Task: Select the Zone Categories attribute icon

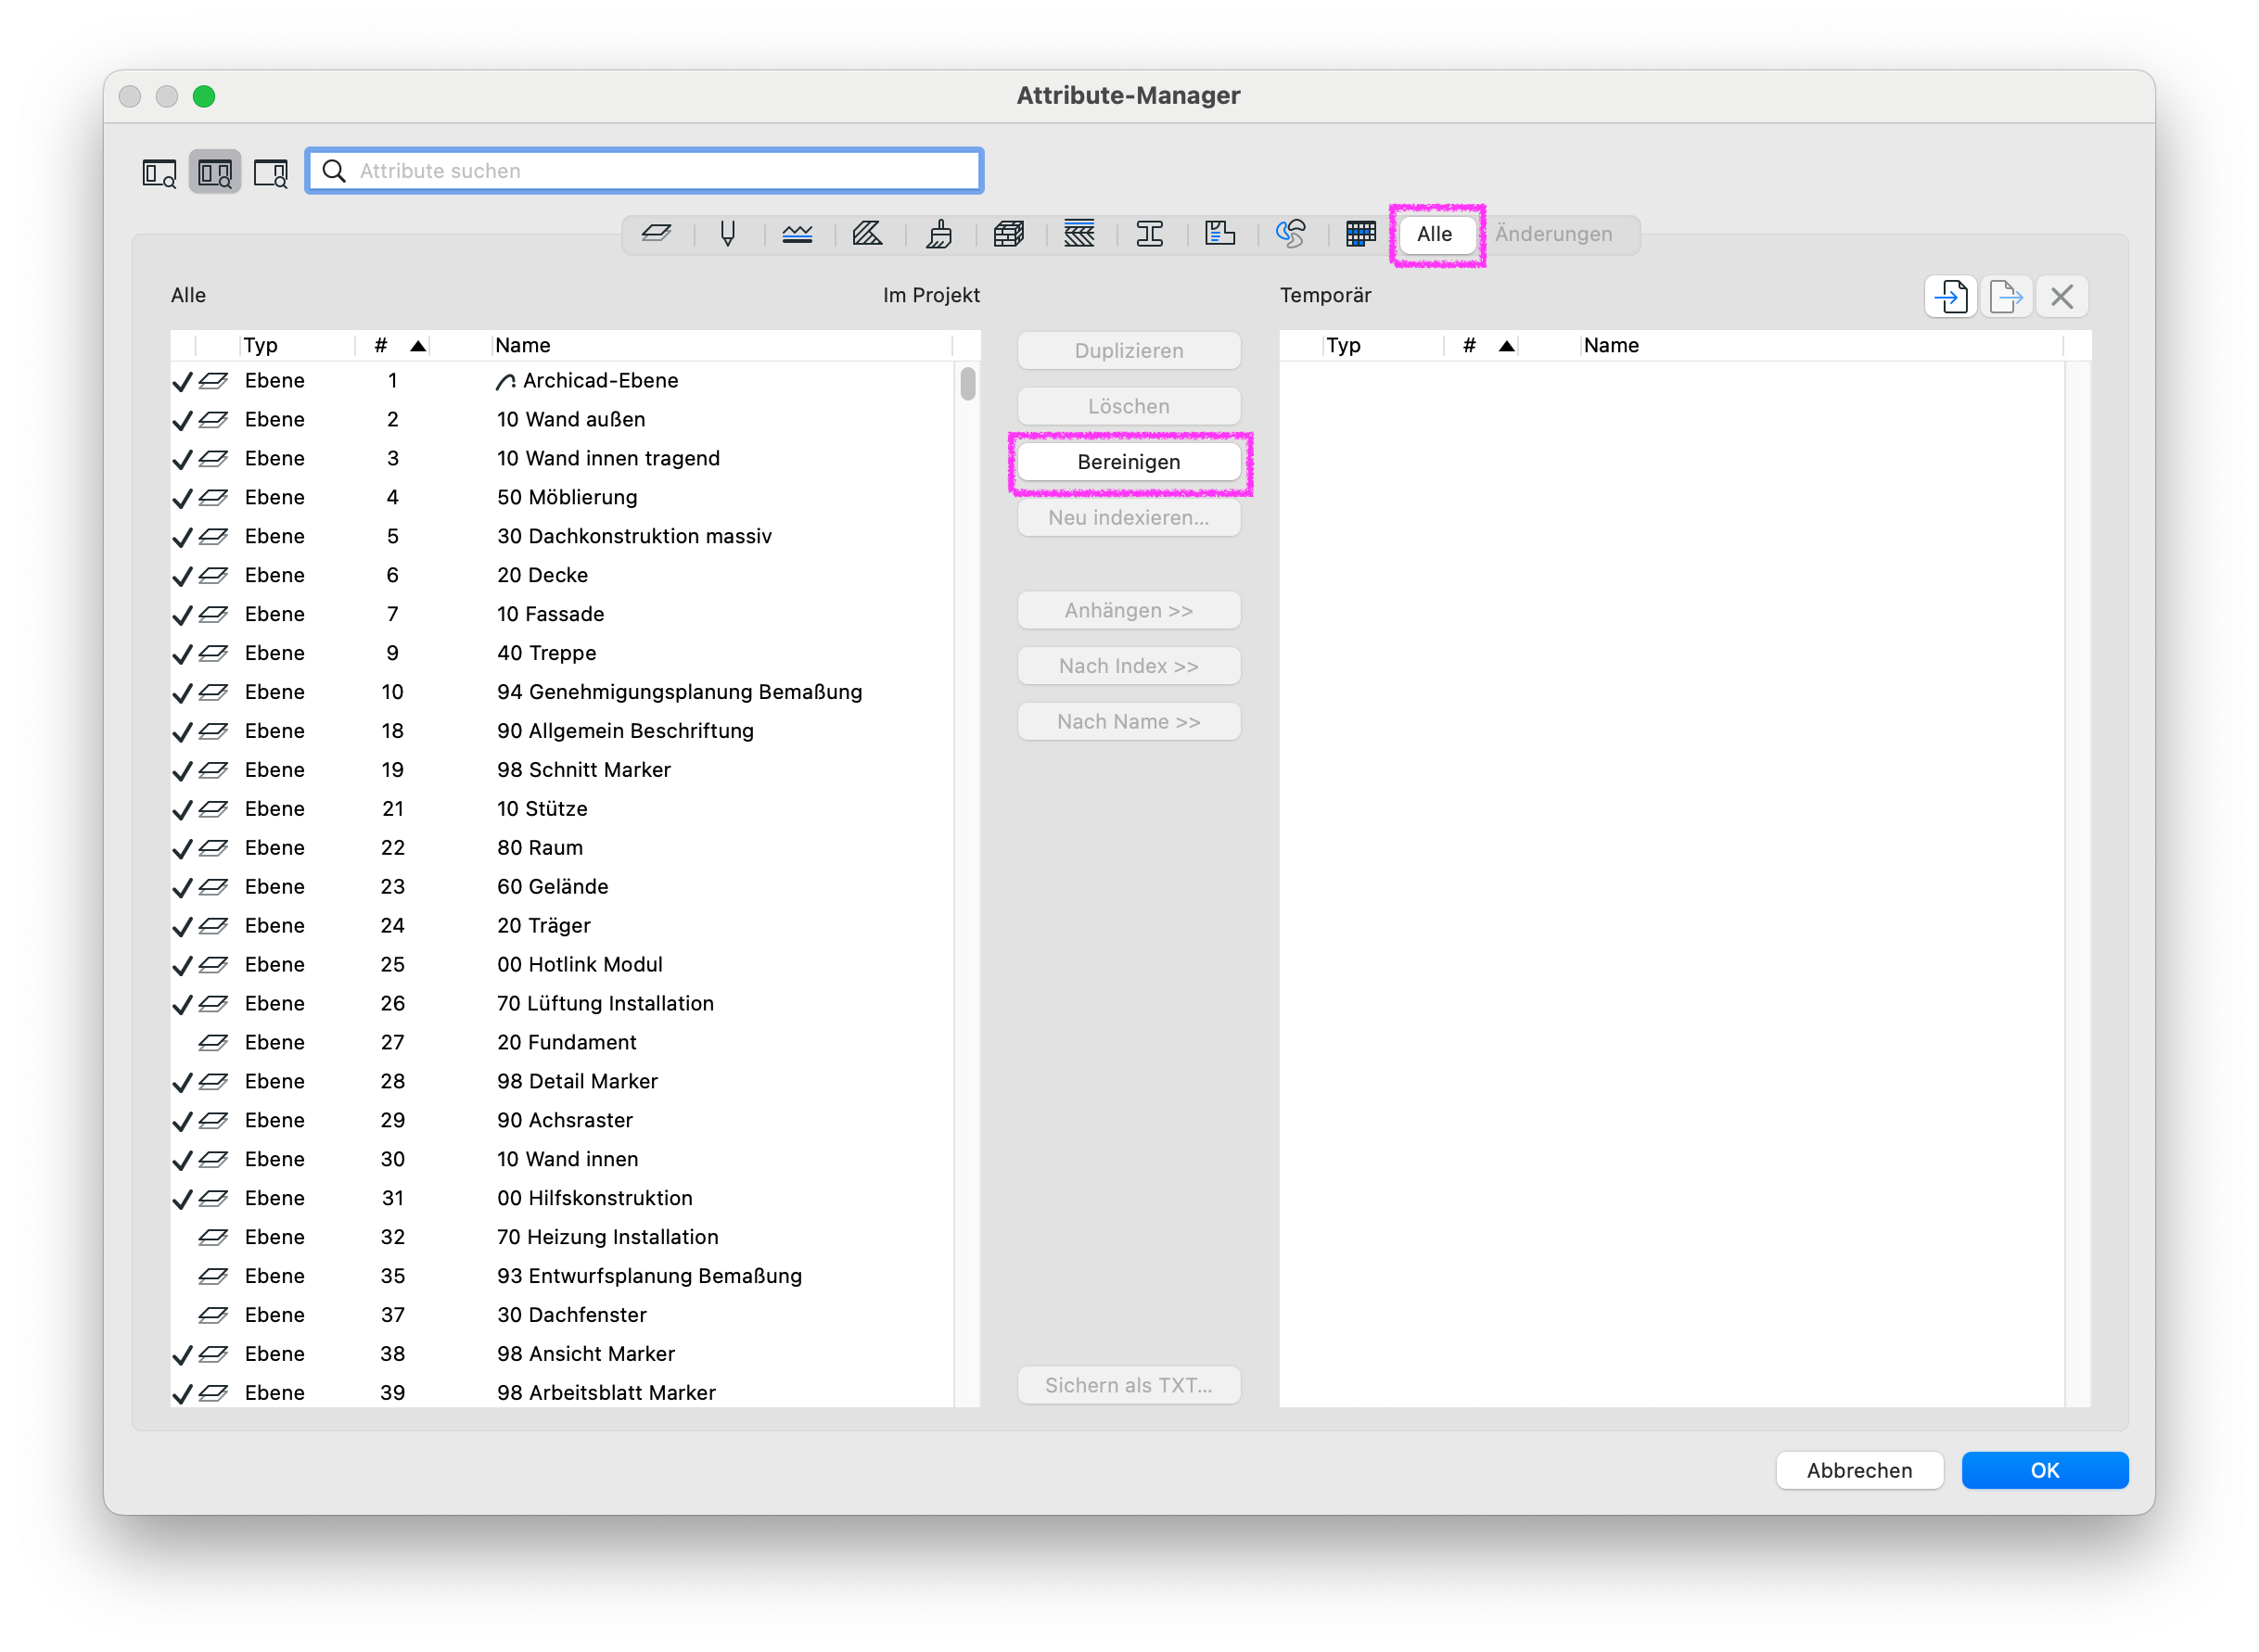Action: (x=1219, y=234)
